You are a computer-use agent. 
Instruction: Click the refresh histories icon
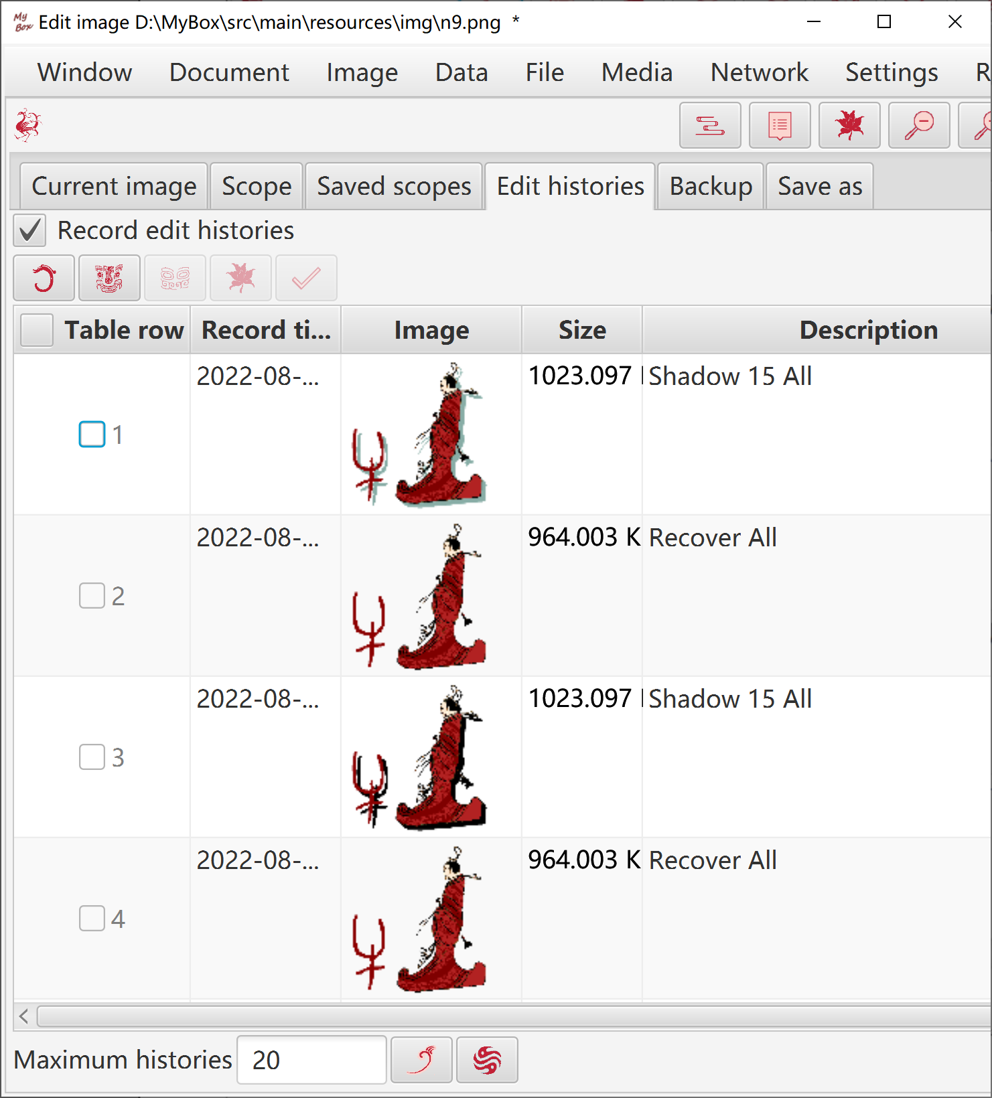tap(44, 278)
